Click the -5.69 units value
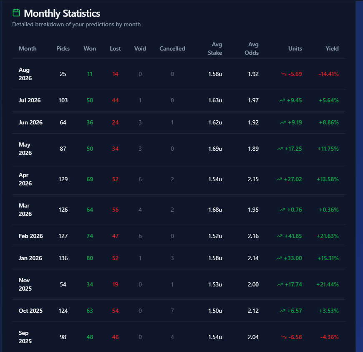The width and height of the screenshot is (363, 352). click(x=295, y=74)
